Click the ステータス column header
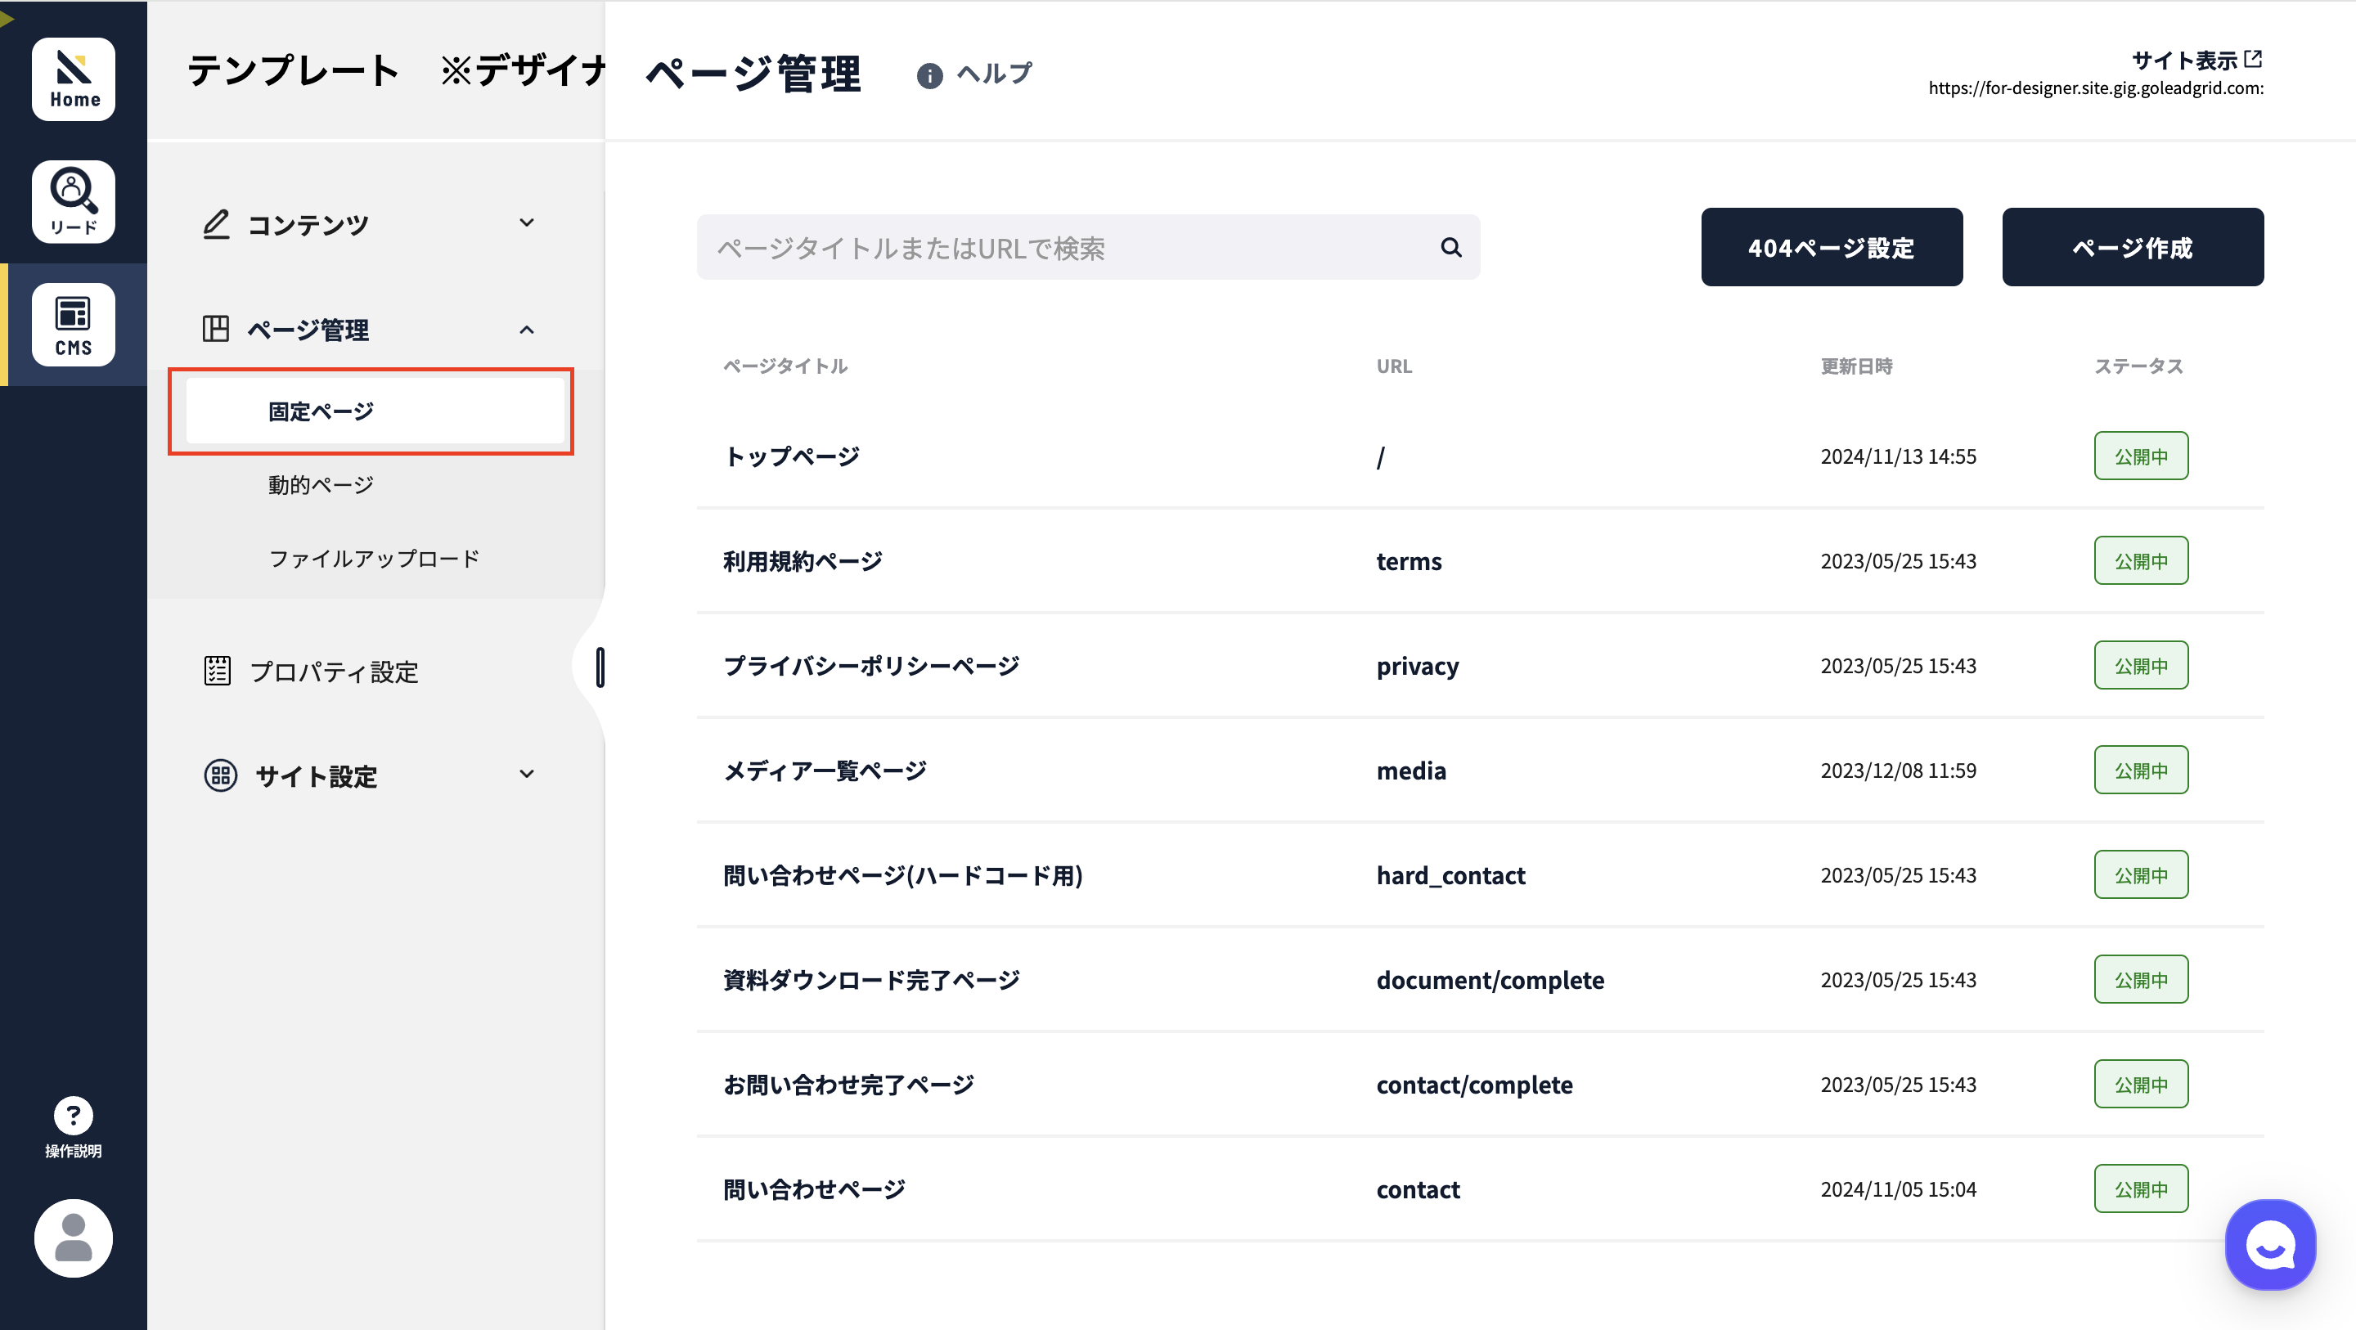The height and width of the screenshot is (1330, 2356). 2138,366
